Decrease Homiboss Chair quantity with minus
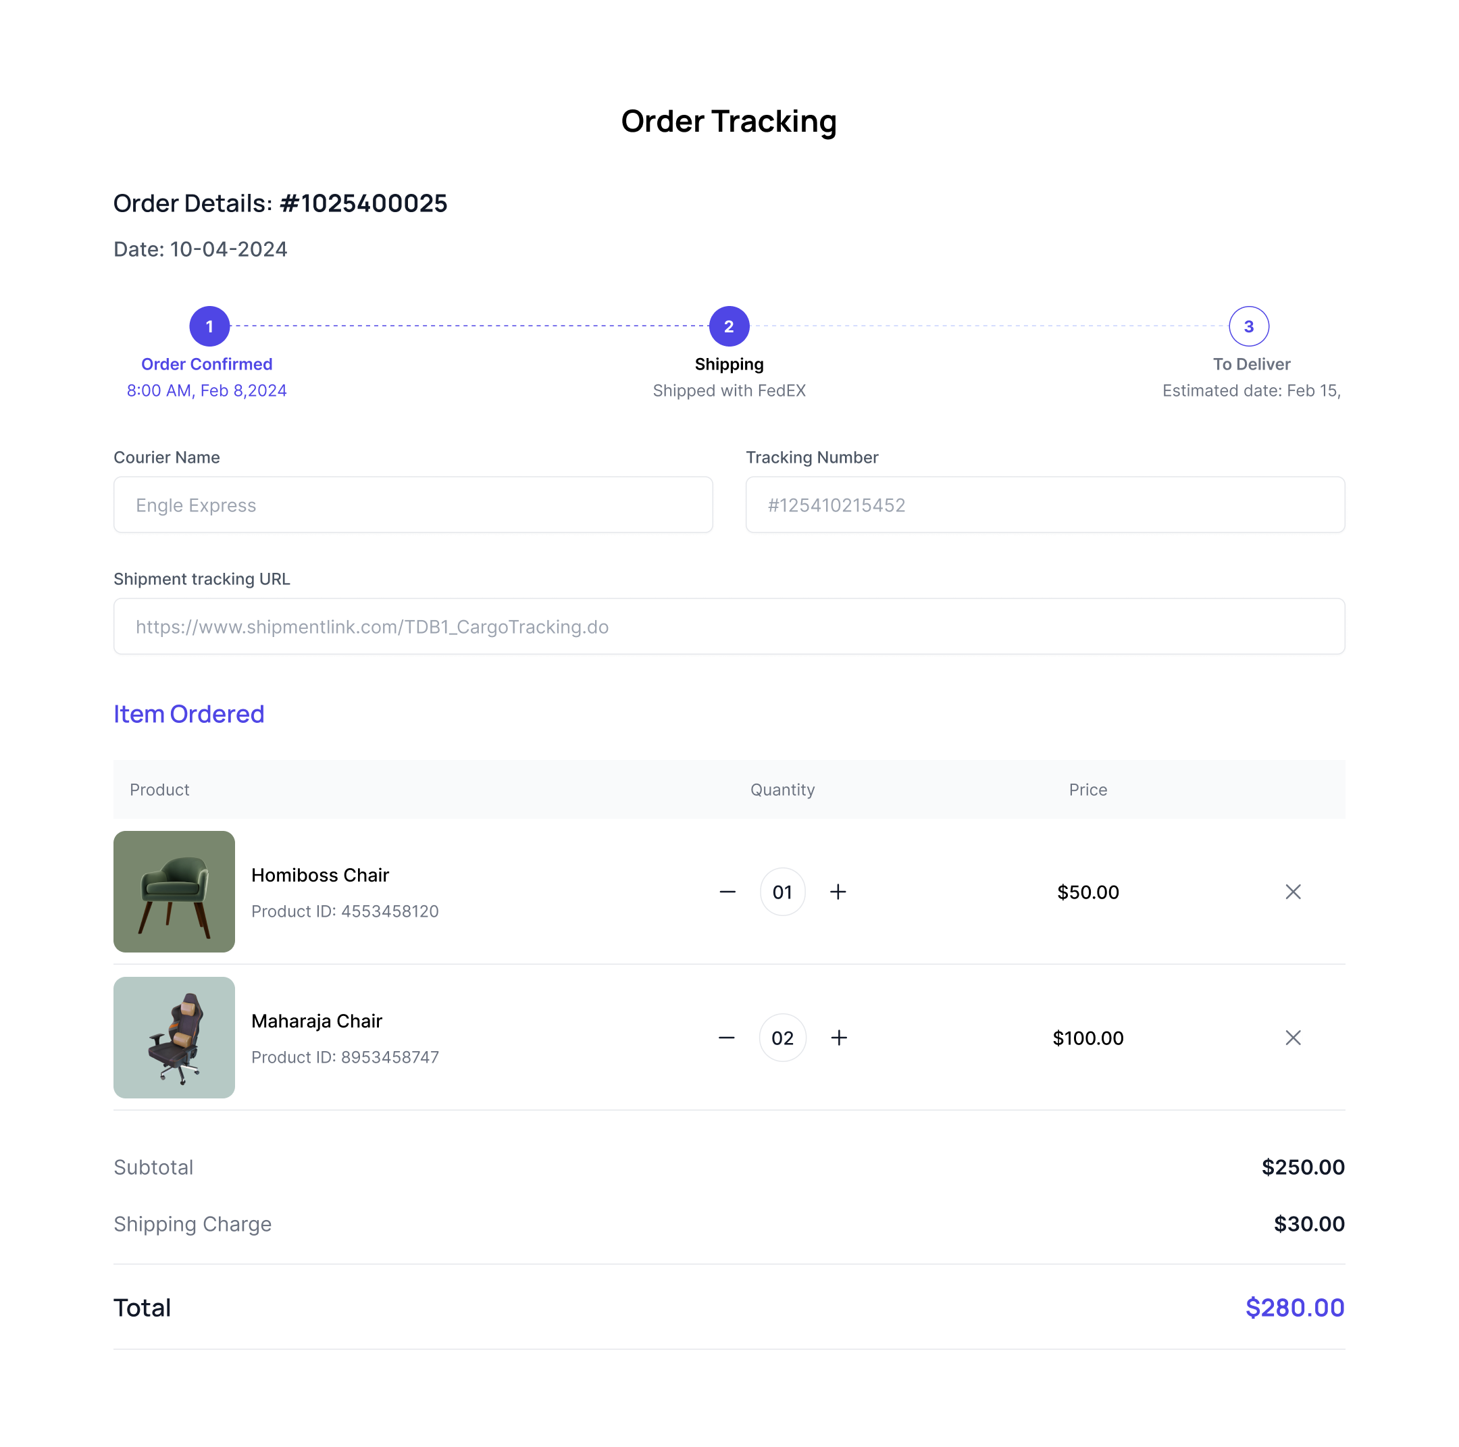 pos(727,892)
